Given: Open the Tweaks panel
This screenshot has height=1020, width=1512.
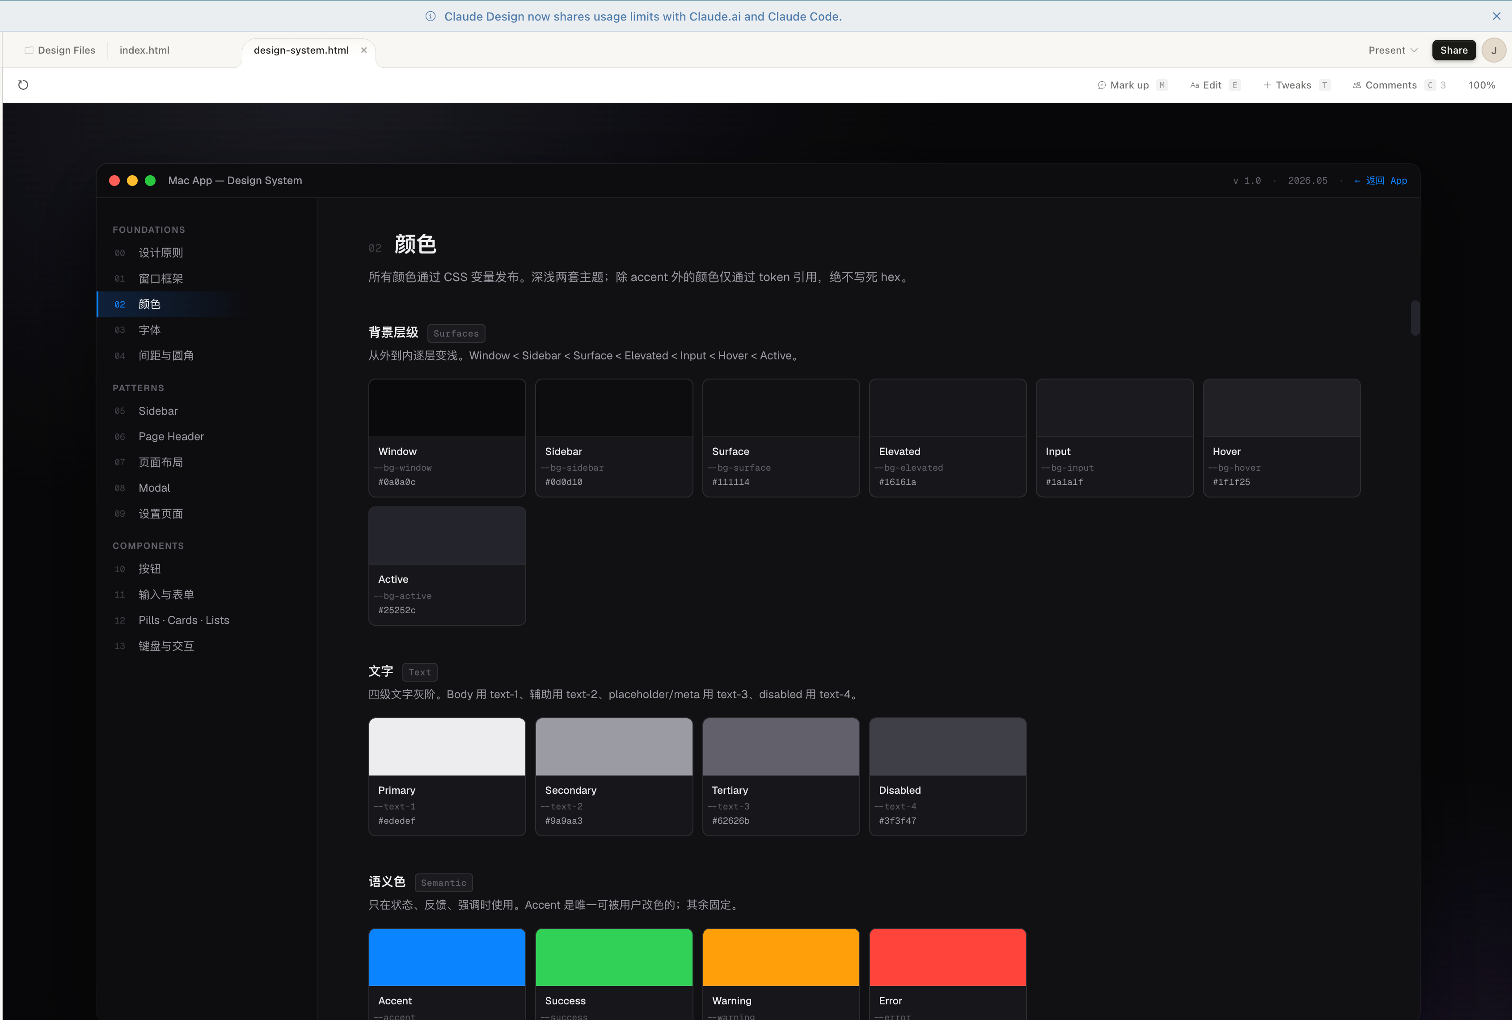Looking at the screenshot, I should click(x=1297, y=85).
